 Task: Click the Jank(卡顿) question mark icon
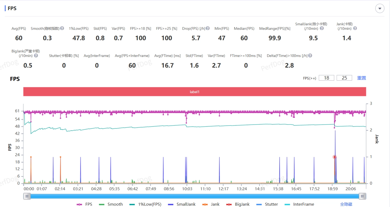coord(355,28)
